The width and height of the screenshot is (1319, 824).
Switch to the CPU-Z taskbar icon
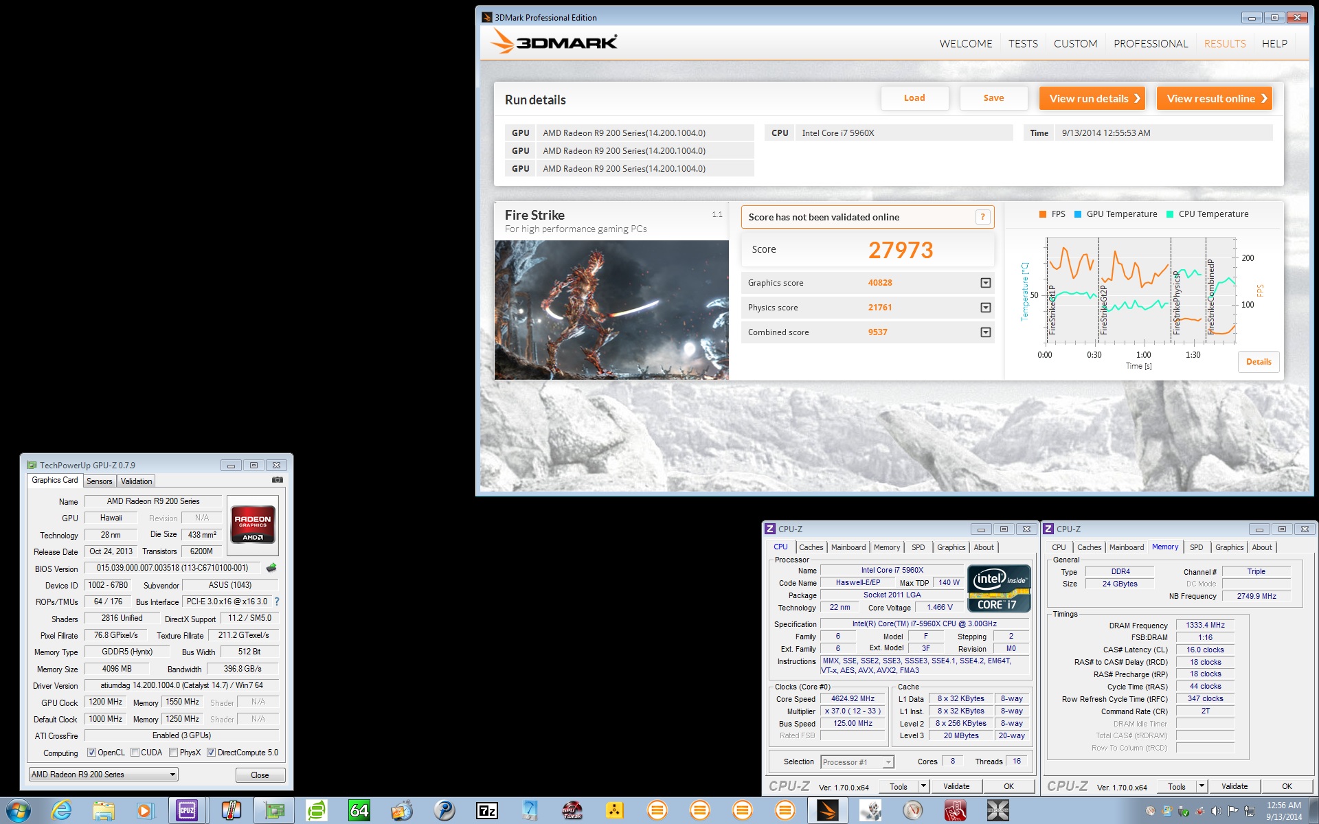click(187, 811)
